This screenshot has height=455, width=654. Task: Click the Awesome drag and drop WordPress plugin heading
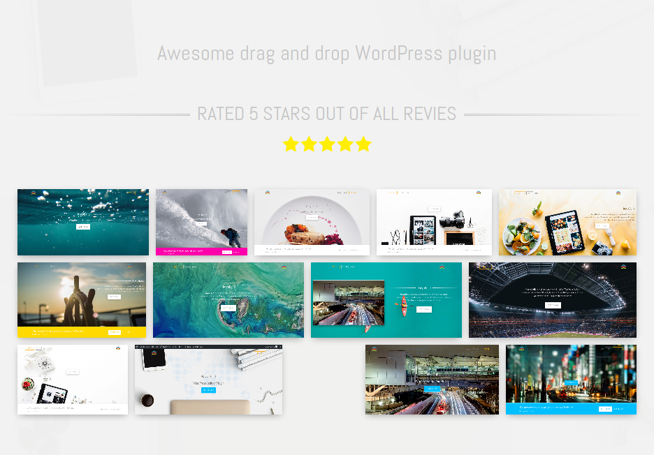tap(327, 53)
